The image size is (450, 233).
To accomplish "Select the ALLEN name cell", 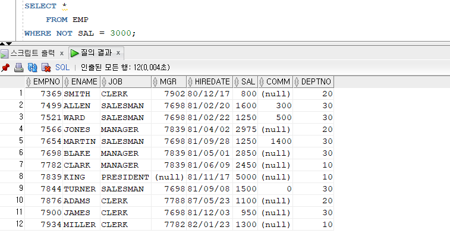I will coord(81,106).
